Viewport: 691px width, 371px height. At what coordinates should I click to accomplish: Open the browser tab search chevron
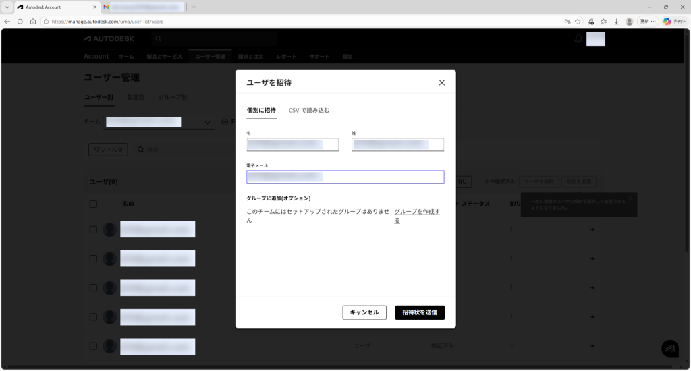click(x=6, y=7)
